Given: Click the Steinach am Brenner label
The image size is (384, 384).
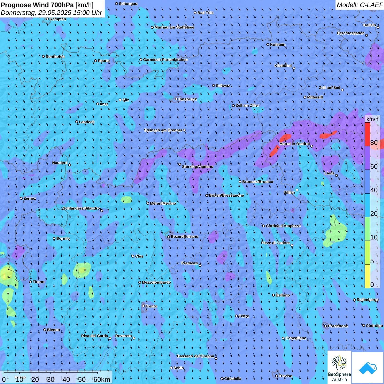Looking at the screenshot, I should [163, 130].
